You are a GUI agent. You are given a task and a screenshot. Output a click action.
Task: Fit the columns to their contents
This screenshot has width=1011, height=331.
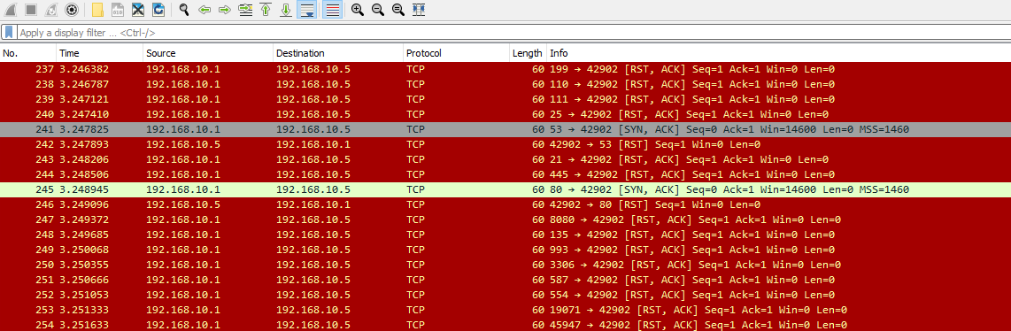(419, 10)
